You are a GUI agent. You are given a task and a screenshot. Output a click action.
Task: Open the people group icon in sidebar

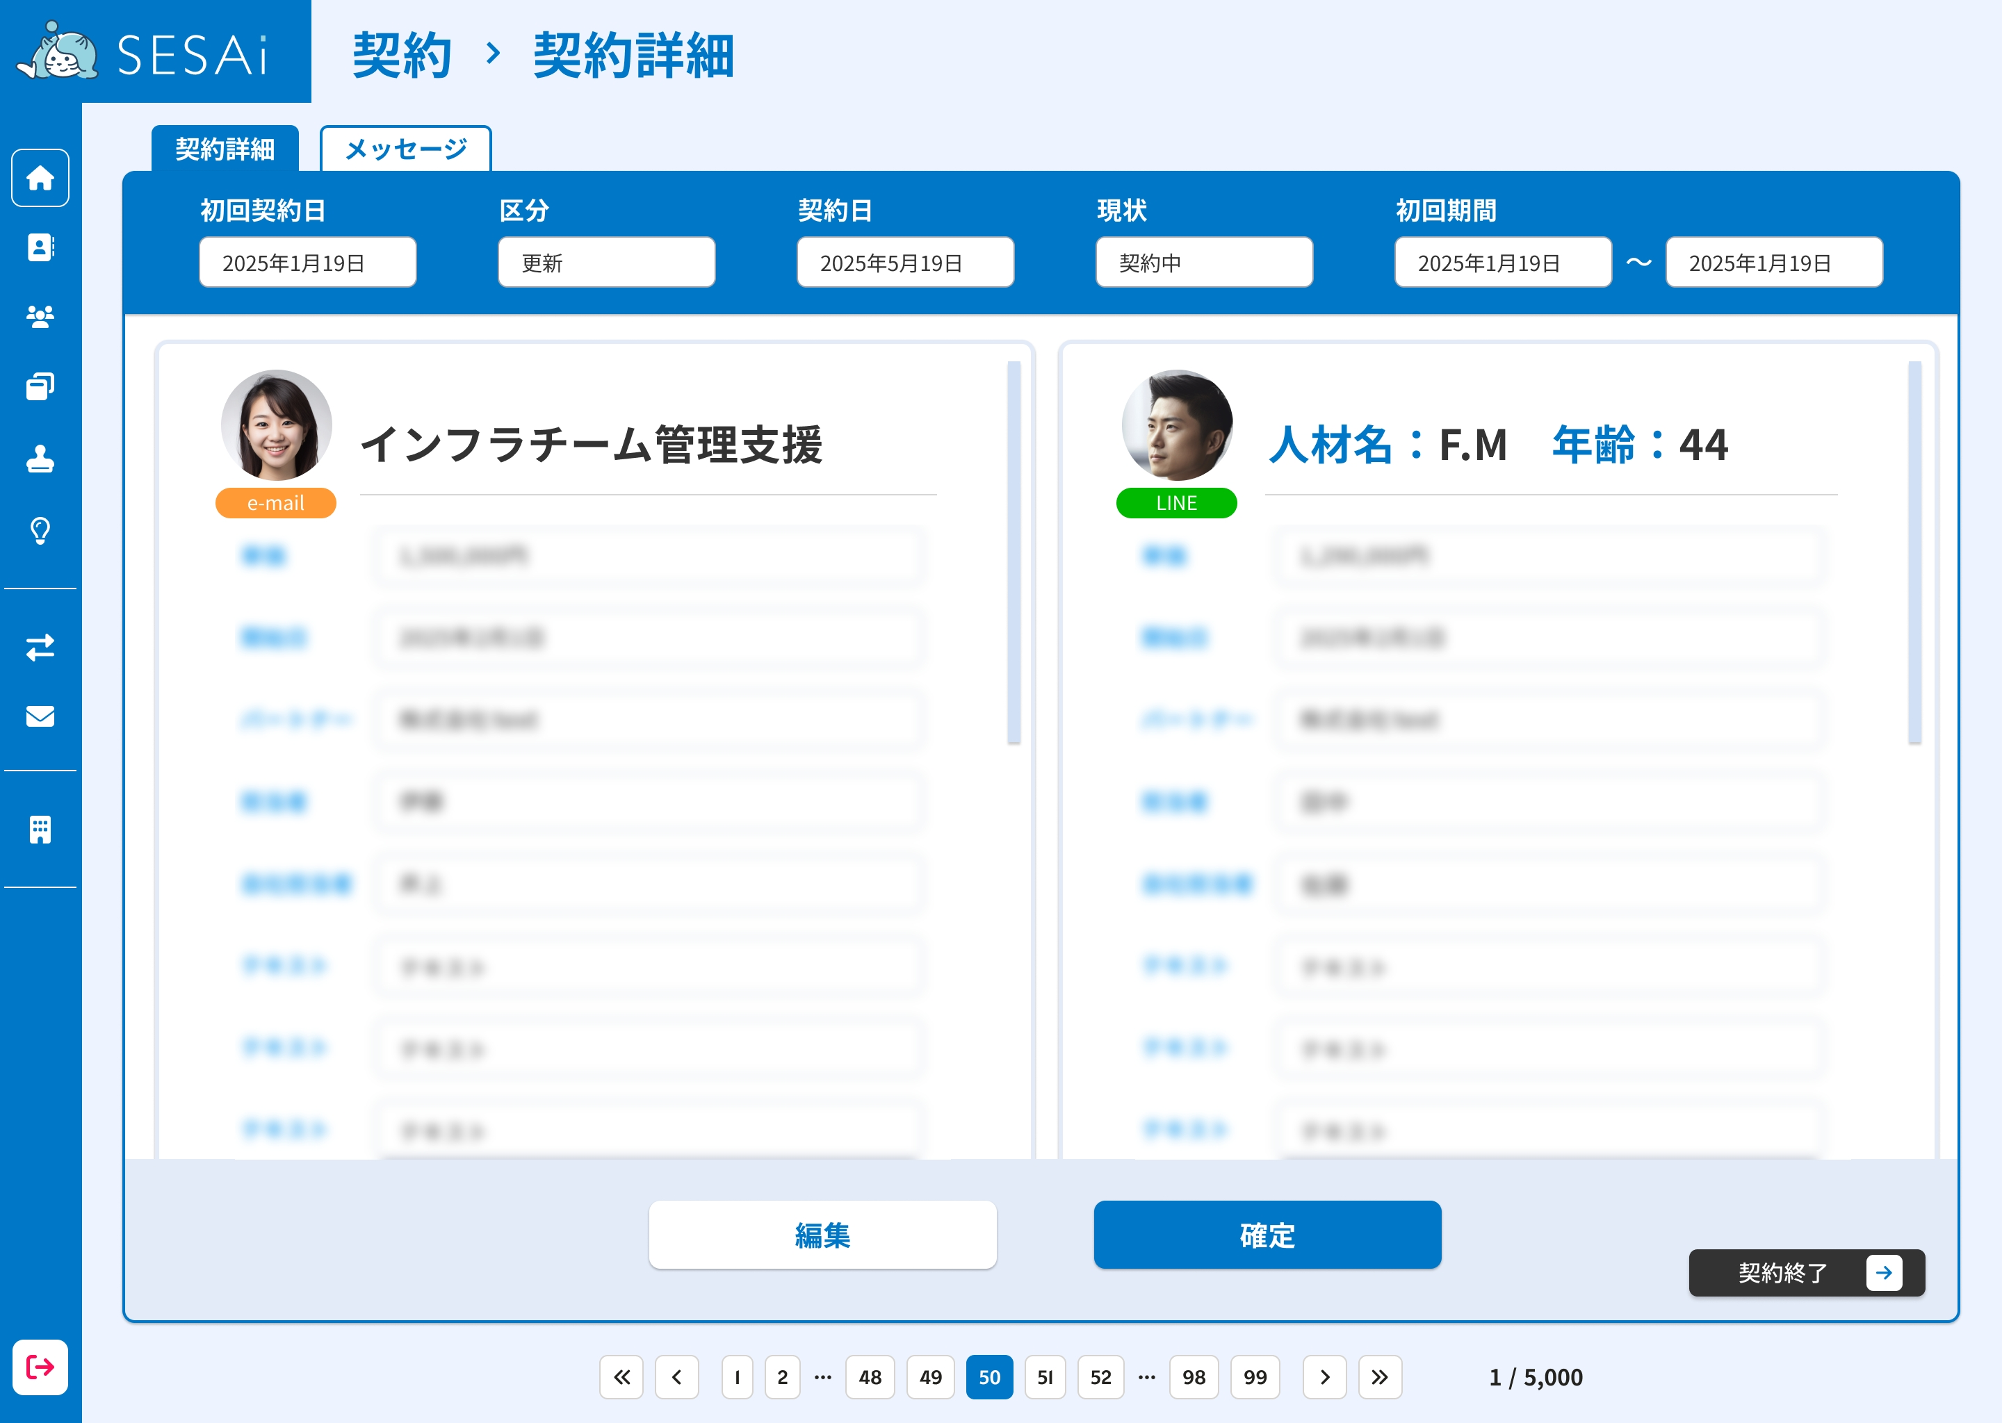[40, 316]
